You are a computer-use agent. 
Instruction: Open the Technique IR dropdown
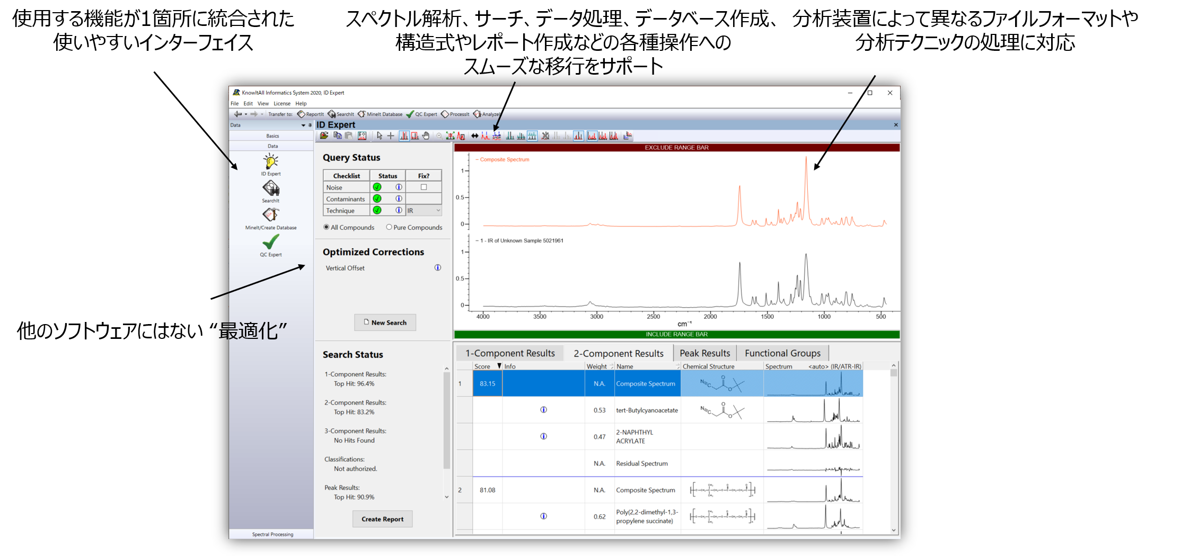click(424, 210)
